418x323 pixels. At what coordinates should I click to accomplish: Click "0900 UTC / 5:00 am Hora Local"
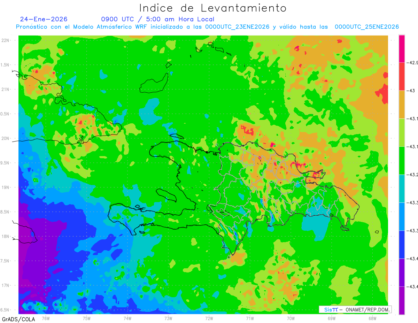158,19
